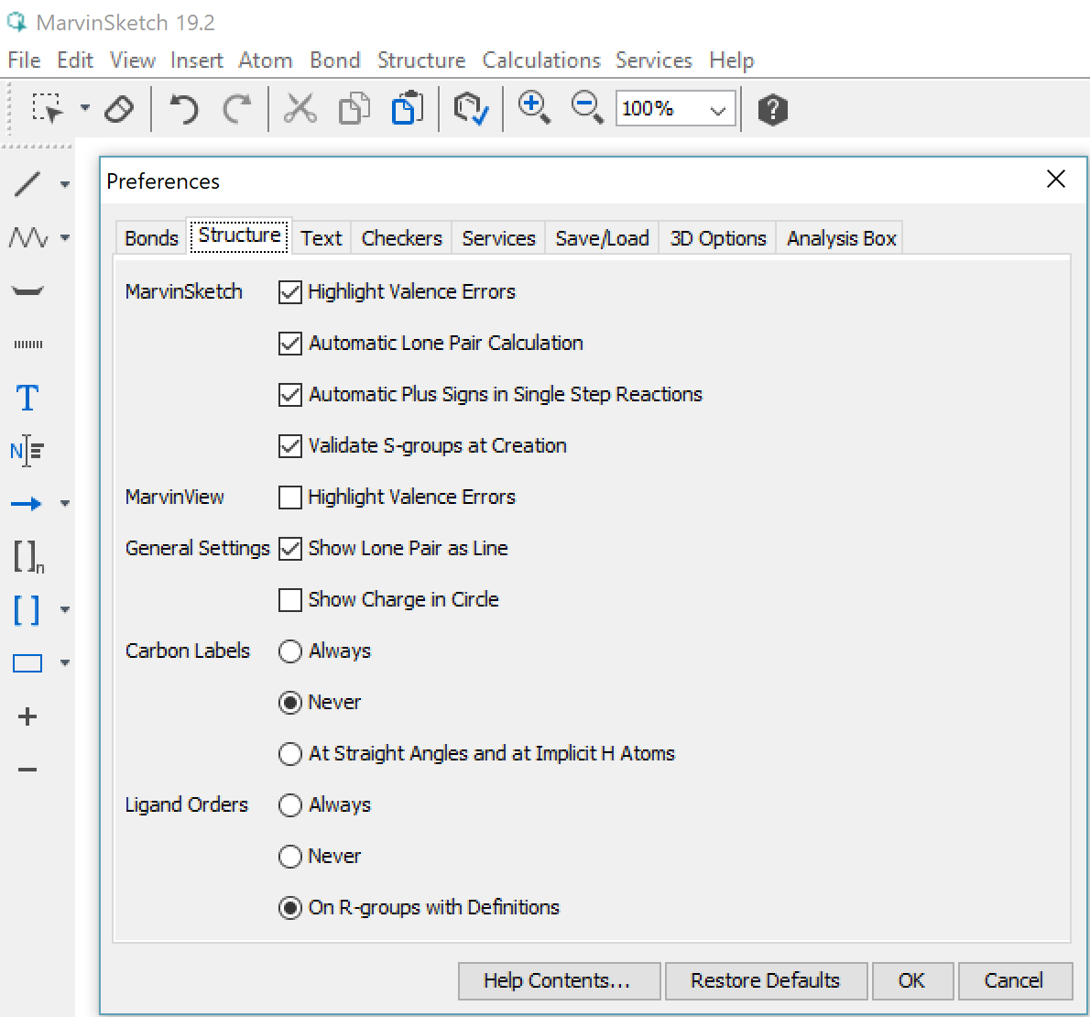Click the Help question mark icon

click(772, 110)
